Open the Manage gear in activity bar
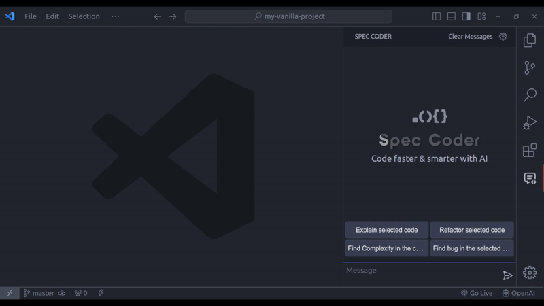The height and width of the screenshot is (306, 544). tap(530, 273)
